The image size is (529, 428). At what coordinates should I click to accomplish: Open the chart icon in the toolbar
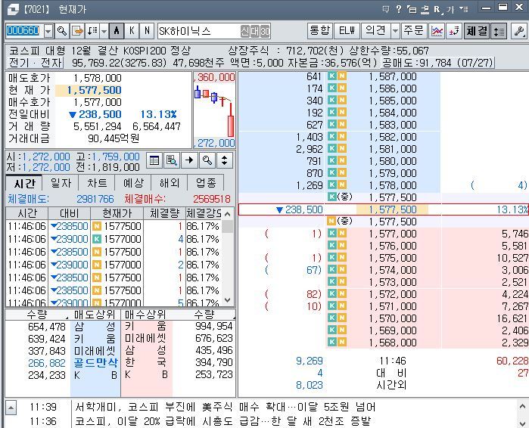coord(437,31)
